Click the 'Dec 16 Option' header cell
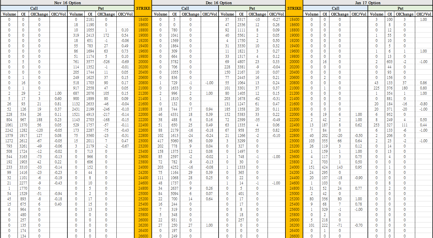433x238 pixels. click(x=219, y=3)
